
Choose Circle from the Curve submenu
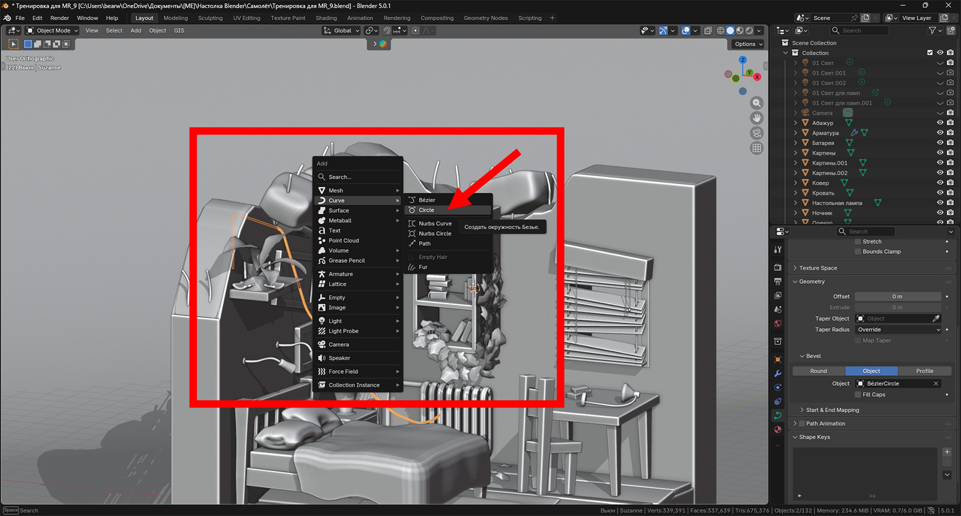(426, 210)
